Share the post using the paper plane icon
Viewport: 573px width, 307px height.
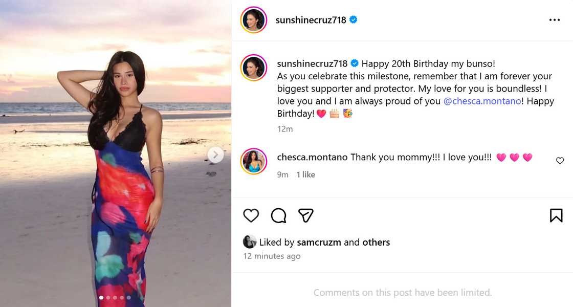point(305,215)
